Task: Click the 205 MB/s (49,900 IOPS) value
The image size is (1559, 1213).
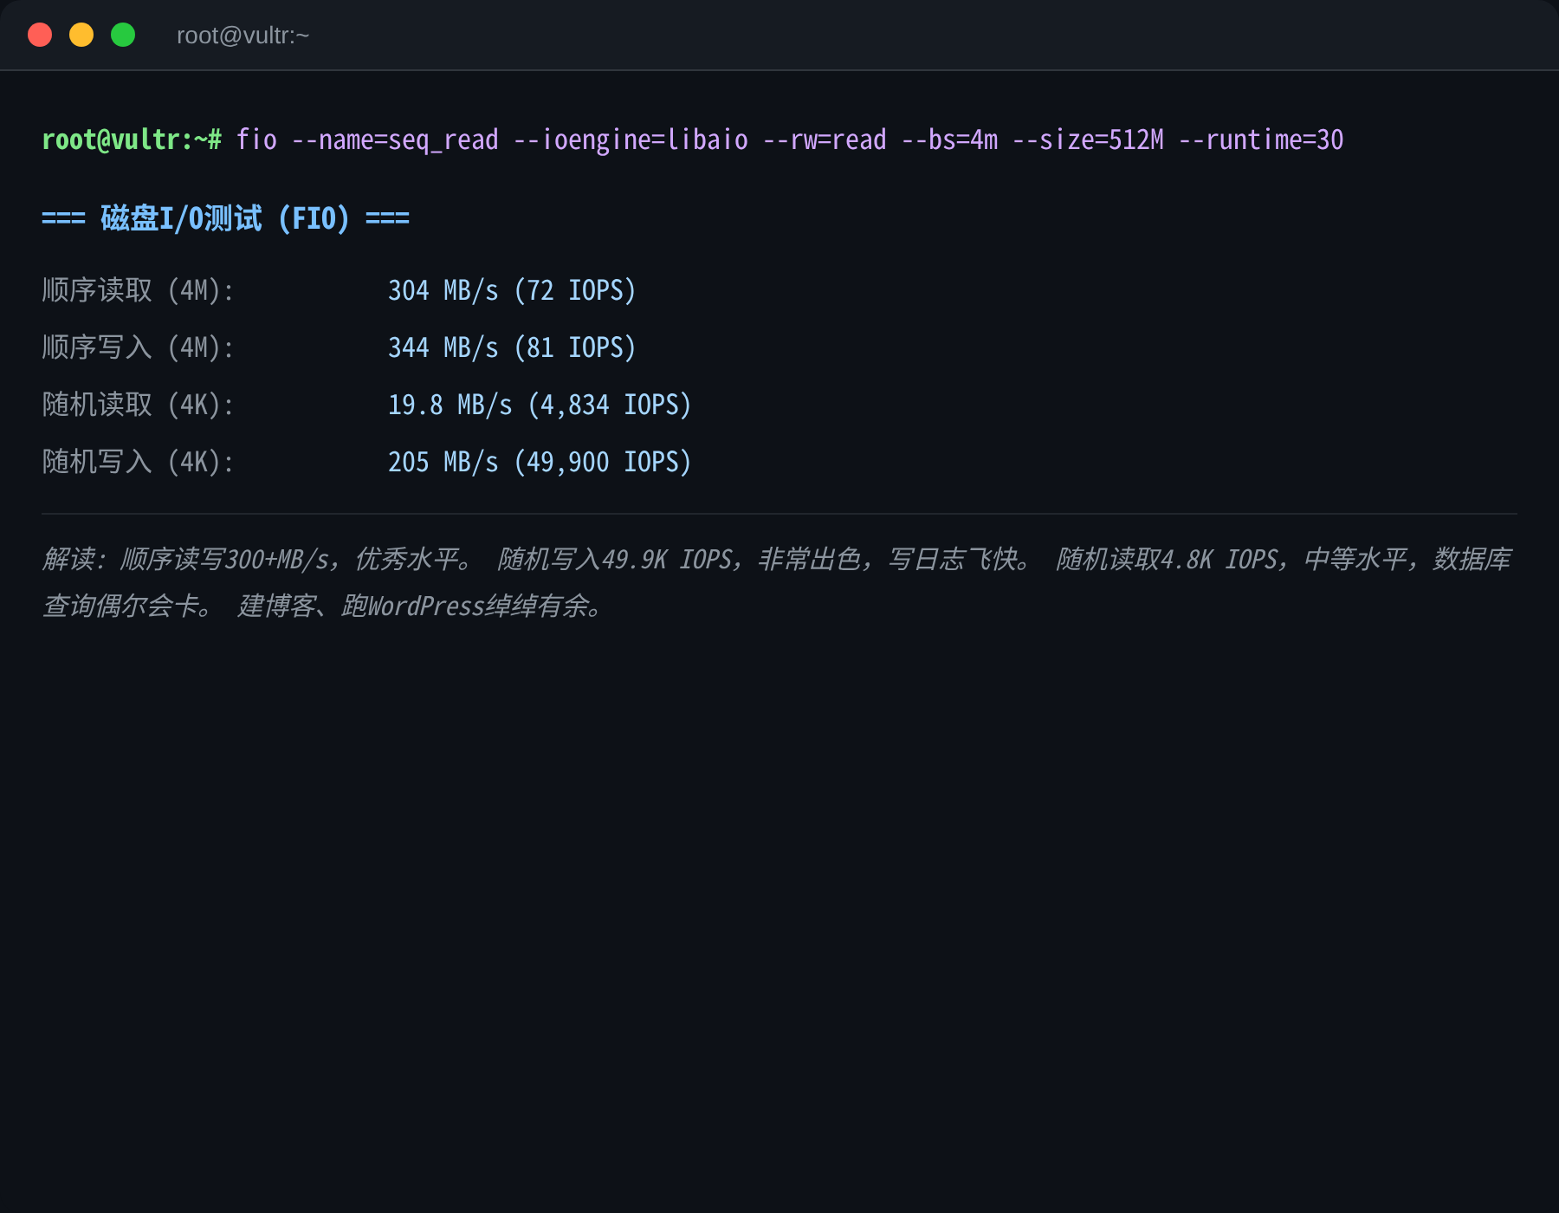Action: pos(540,462)
